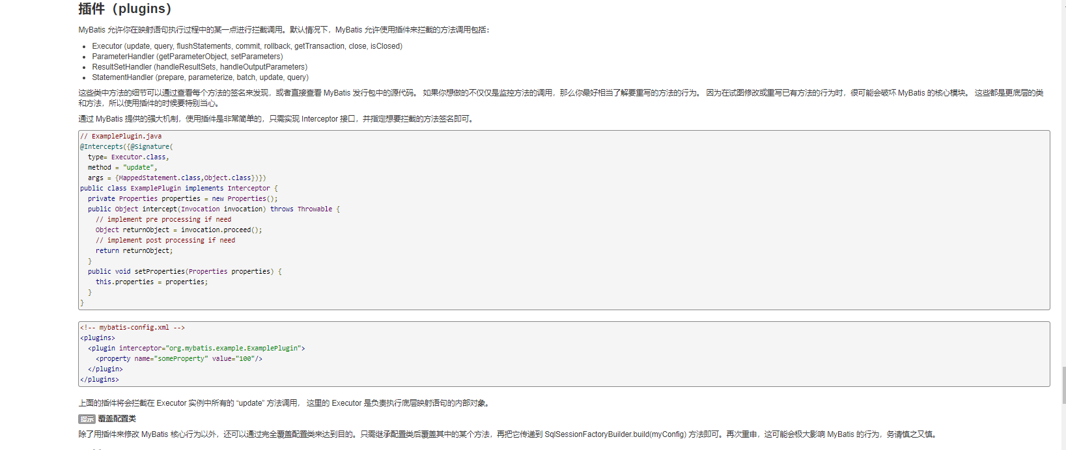Click the 提示 badge icon
The width and height of the screenshot is (1066, 450).
point(87,419)
